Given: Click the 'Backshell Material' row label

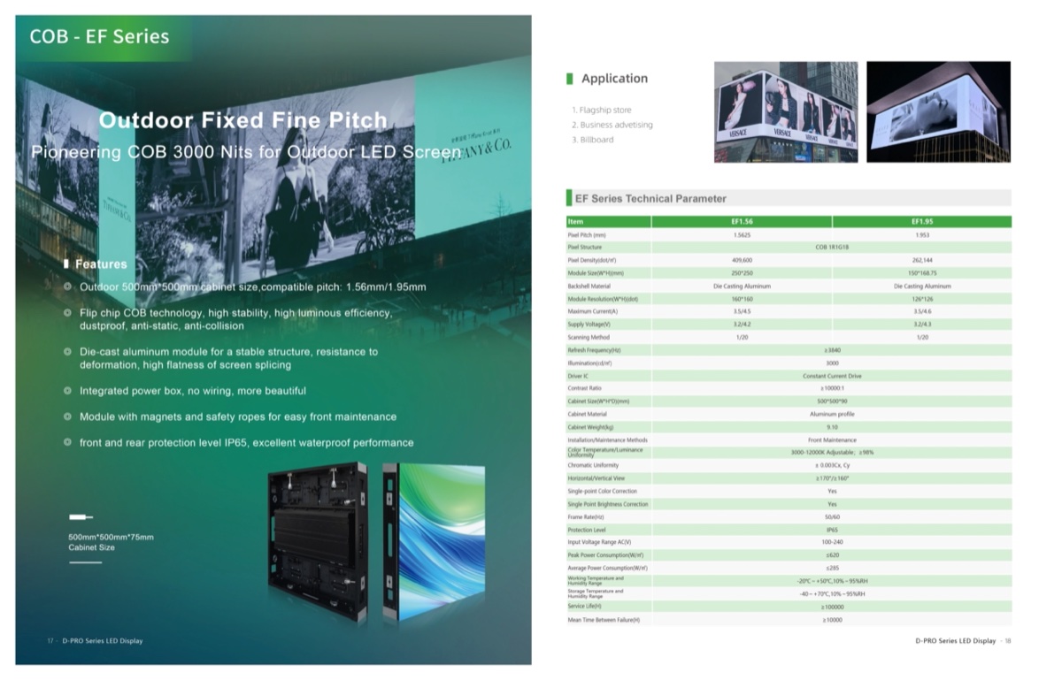Looking at the screenshot, I should point(589,287).
